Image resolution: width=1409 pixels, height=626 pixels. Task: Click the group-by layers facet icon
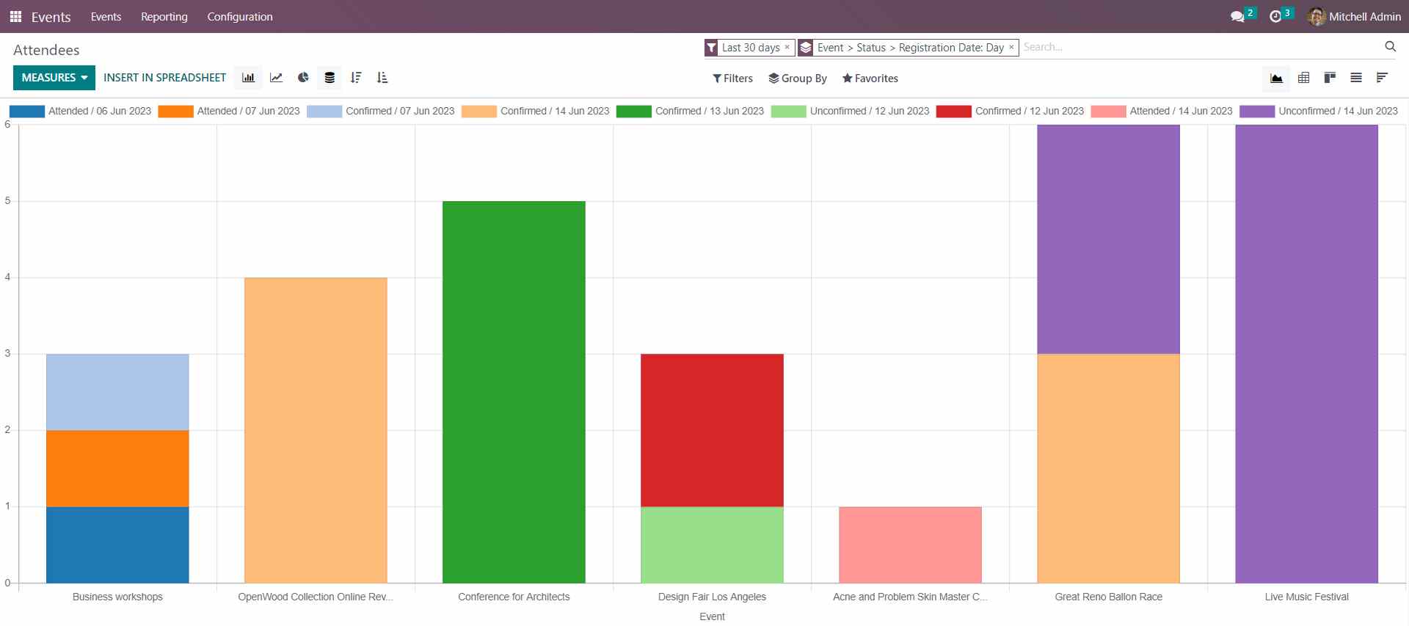[x=805, y=48]
